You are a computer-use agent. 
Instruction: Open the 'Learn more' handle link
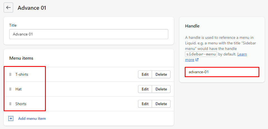[x=242, y=54]
